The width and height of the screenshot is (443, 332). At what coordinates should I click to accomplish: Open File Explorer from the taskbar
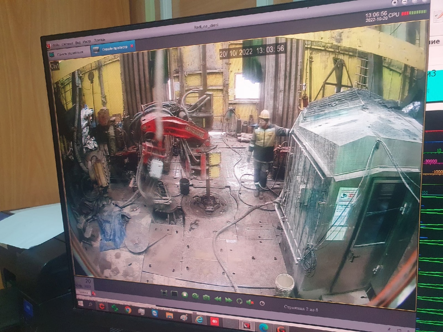tap(169, 315)
